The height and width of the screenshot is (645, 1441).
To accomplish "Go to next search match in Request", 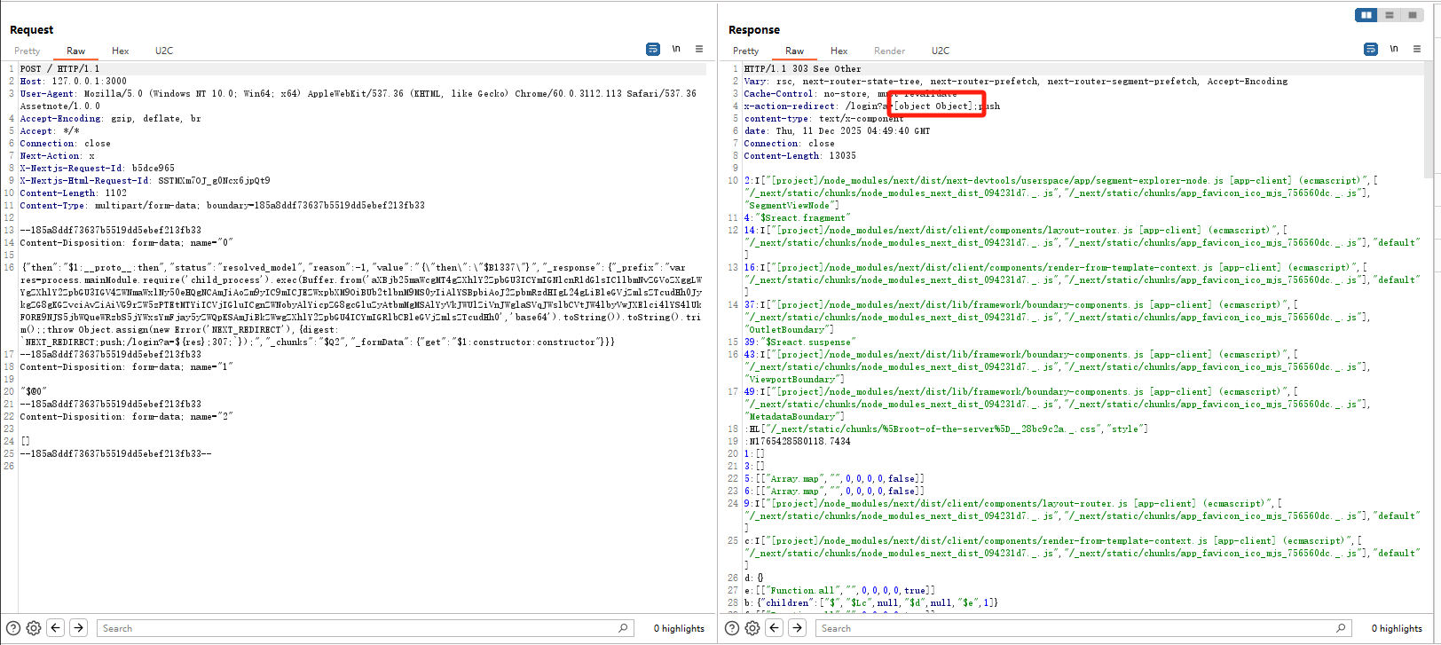I will click(79, 628).
